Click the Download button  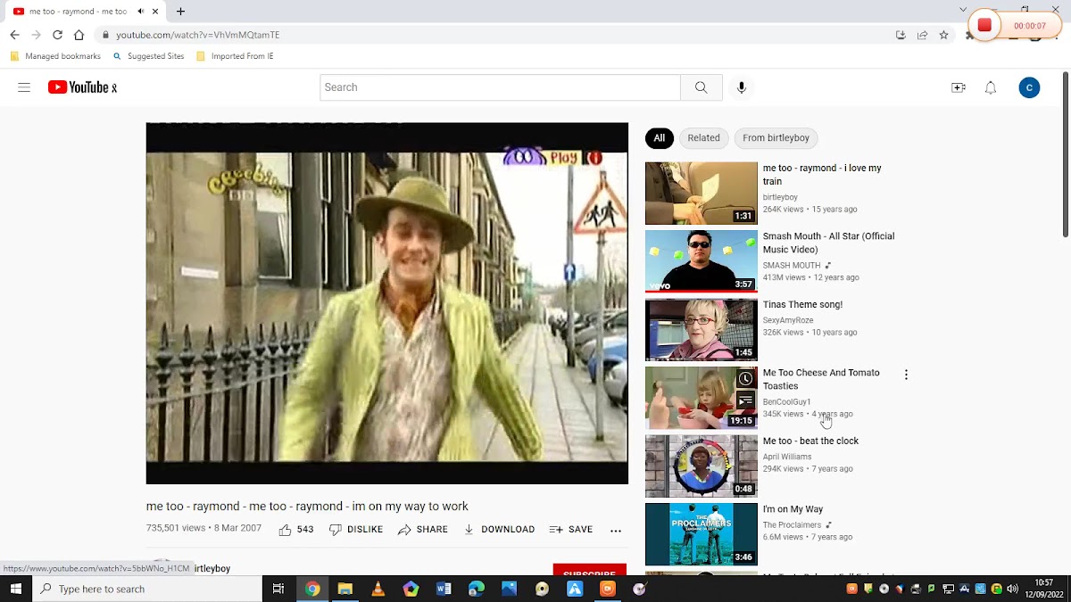(499, 530)
